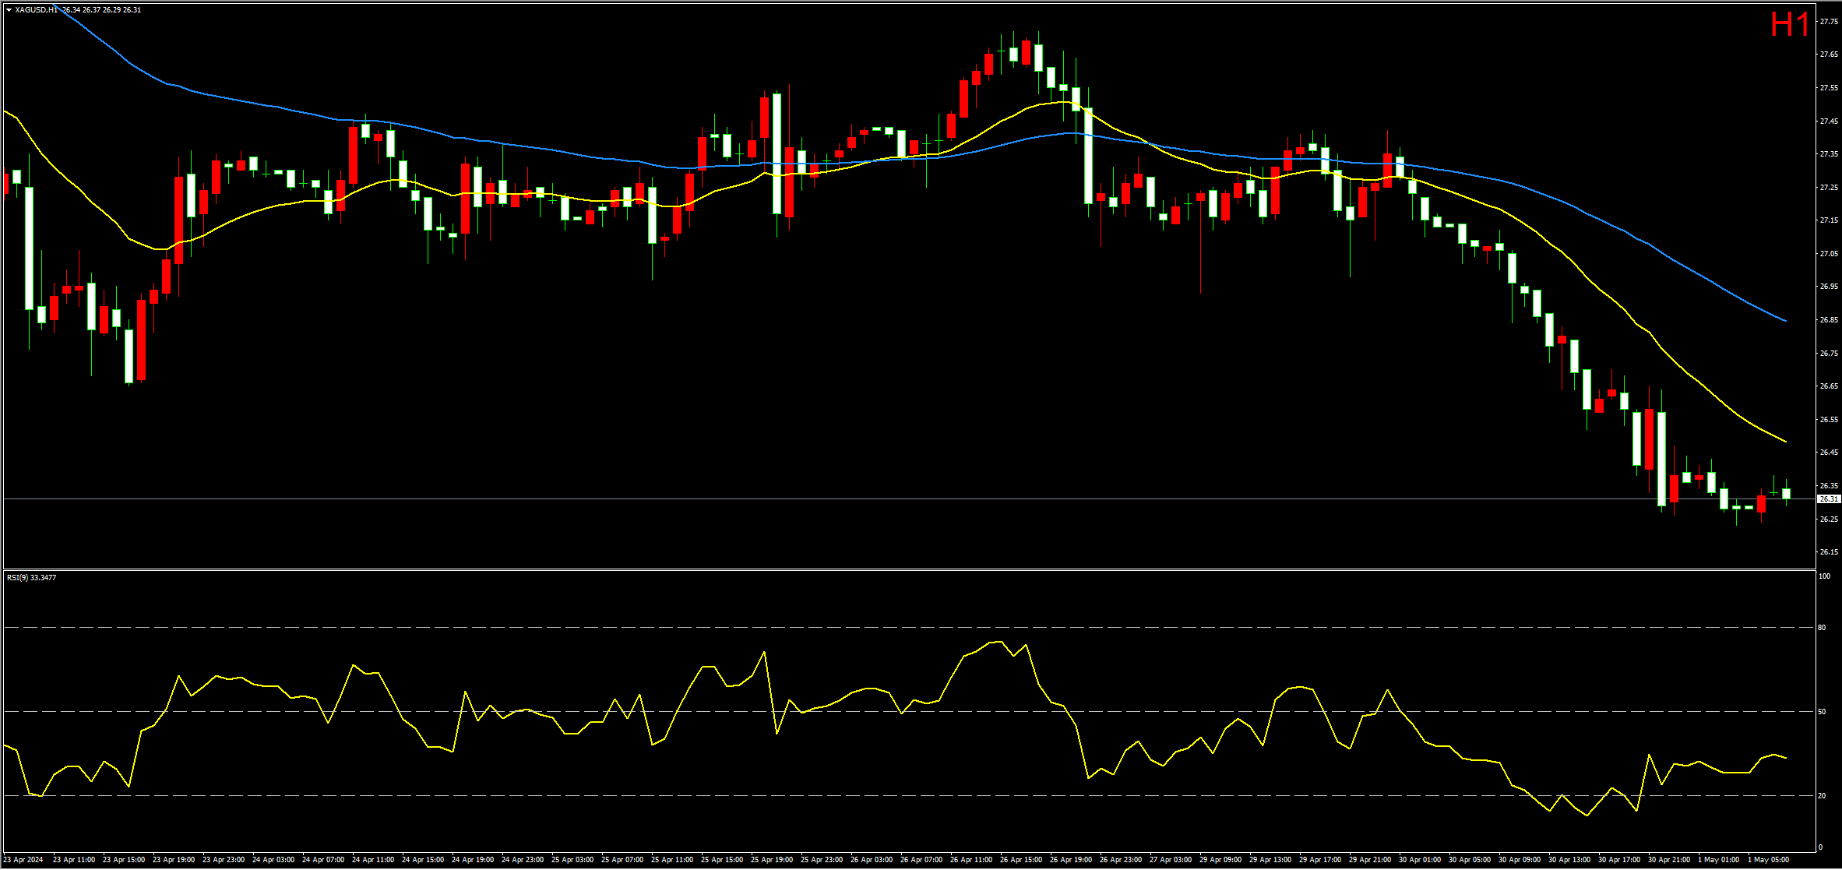Select the OHLC values 26.34 26.37 26.29 26.31
Image resolution: width=1842 pixels, height=870 pixels.
102,10
